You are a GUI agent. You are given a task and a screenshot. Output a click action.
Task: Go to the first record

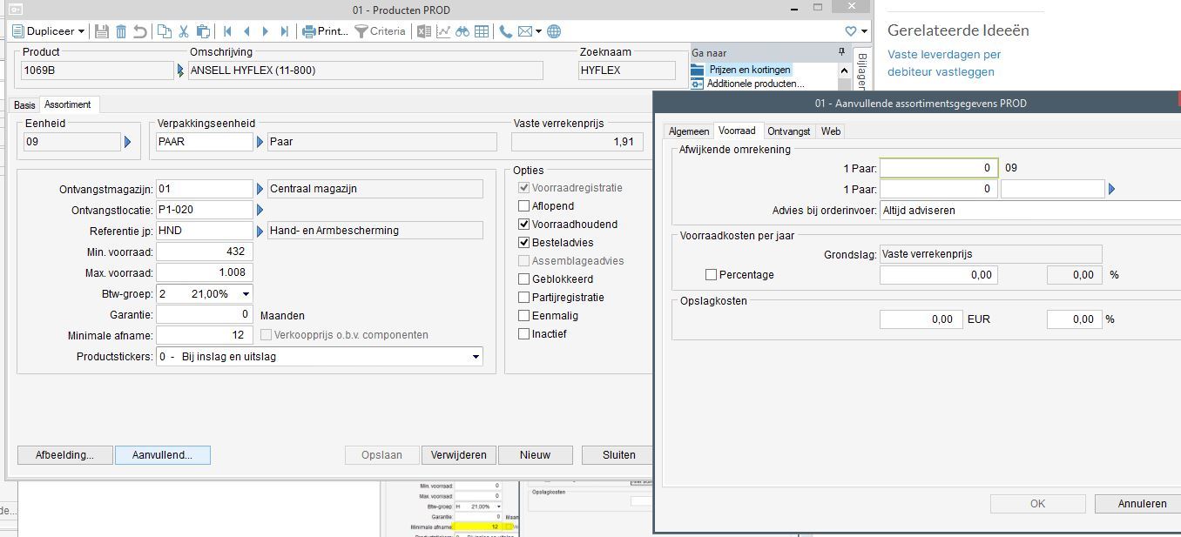click(227, 31)
